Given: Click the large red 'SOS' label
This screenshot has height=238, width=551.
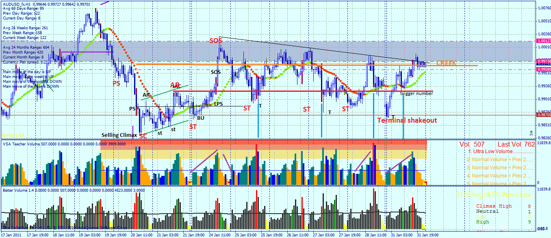Looking at the screenshot, I should (216, 41).
